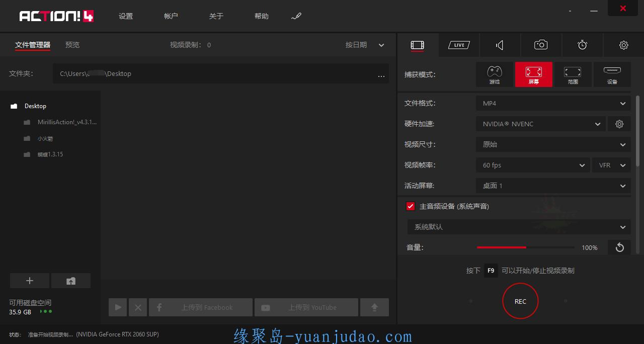Add a new folder with plus button
This screenshot has width=644, height=344.
[30, 281]
